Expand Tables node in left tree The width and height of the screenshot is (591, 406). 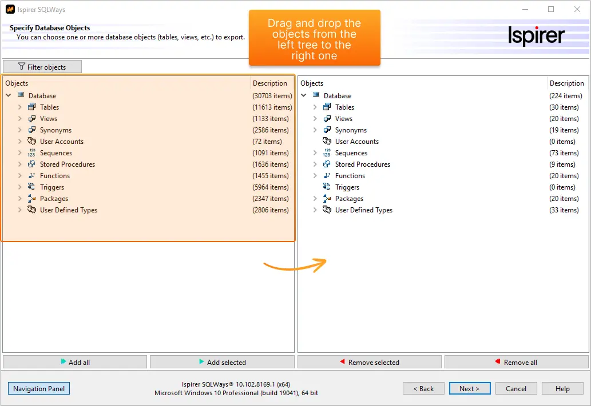pyautogui.click(x=20, y=107)
